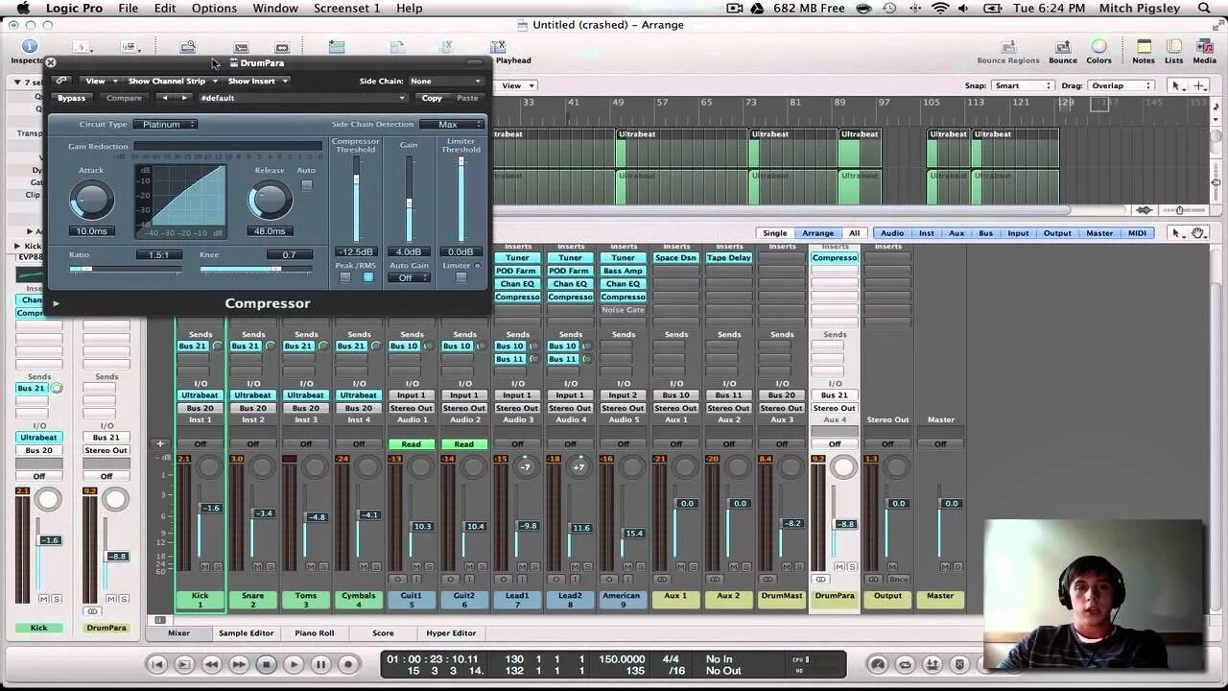Viewport: 1228px width, 691px height.
Task: Click the Compare button in plugin
Action: point(124,98)
